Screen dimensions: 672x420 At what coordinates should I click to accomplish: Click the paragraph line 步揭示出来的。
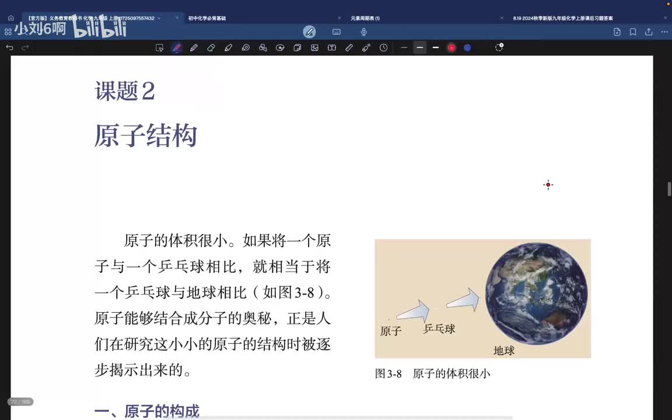(x=143, y=370)
